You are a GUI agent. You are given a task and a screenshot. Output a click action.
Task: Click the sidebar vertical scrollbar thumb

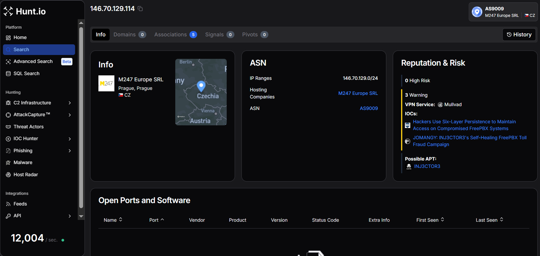[81, 118]
